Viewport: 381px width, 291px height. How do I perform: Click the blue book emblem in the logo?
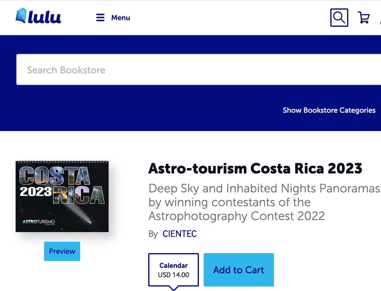pos(21,16)
